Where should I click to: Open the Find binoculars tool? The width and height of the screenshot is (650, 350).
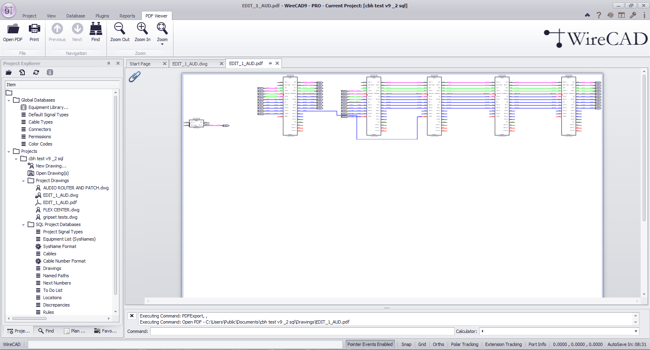95,33
